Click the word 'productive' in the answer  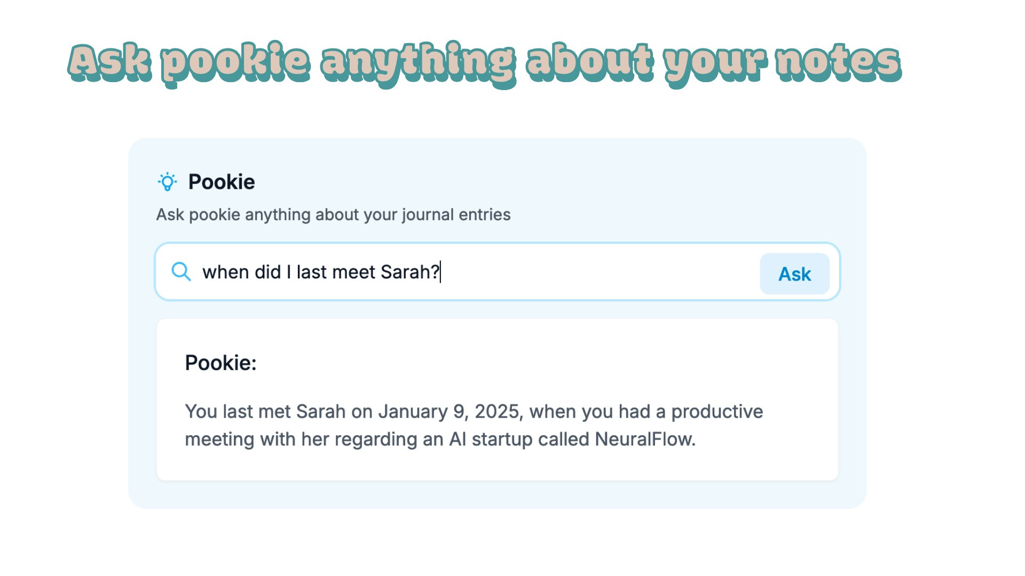[x=716, y=411]
